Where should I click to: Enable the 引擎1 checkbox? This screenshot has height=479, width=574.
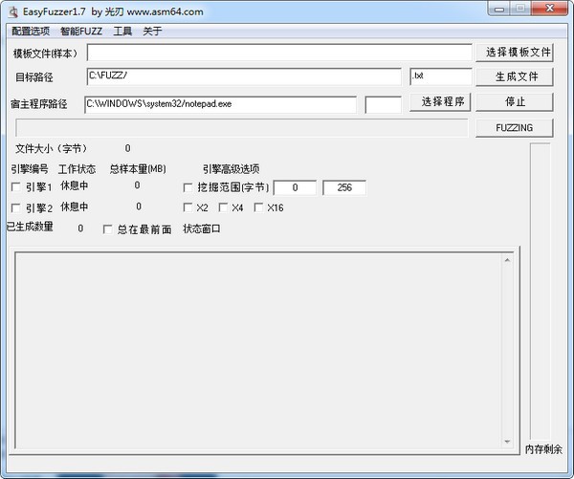point(15,187)
